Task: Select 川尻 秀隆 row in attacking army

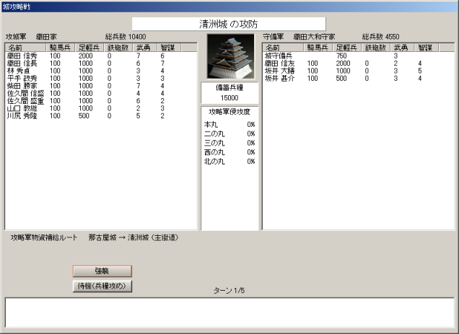Action: 22,115
